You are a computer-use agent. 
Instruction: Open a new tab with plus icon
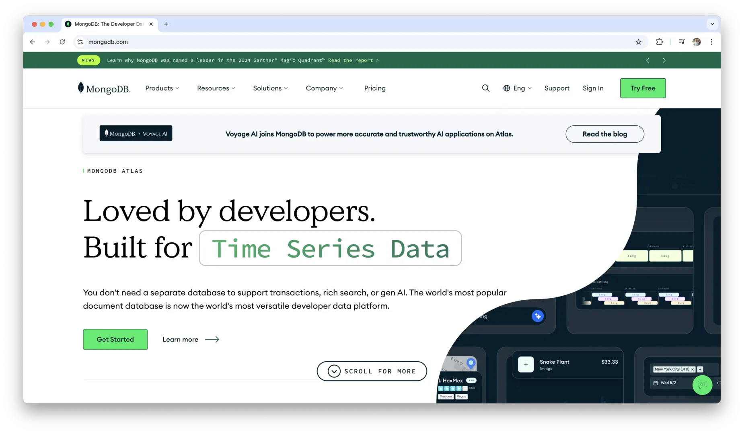[x=166, y=24]
